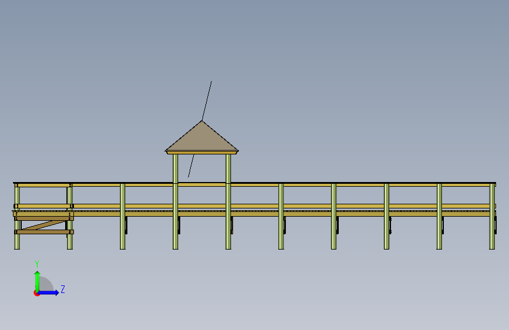Select the rightmost pier post

click(492, 216)
